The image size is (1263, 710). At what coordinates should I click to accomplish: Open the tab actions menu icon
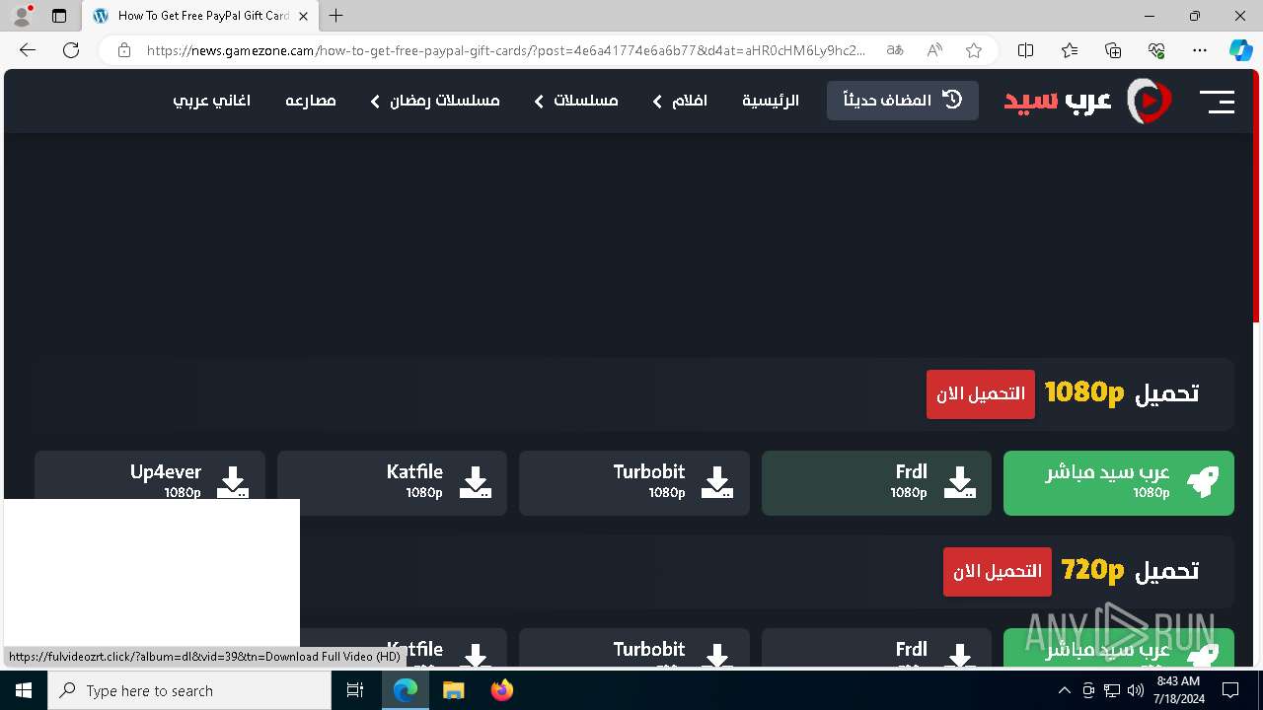click(59, 16)
